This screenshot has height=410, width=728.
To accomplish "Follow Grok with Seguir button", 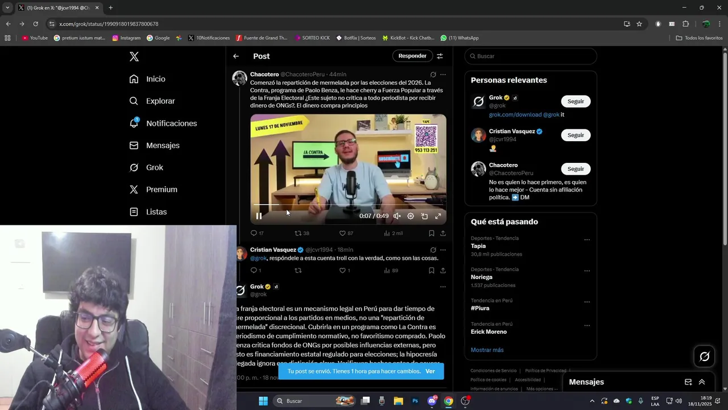I will coord(576,101).
